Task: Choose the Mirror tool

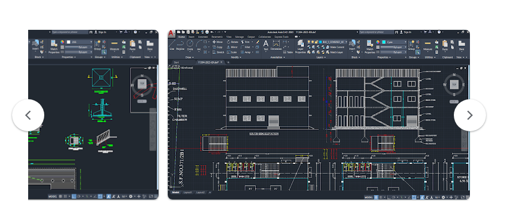Action: (x=232, y=47)
